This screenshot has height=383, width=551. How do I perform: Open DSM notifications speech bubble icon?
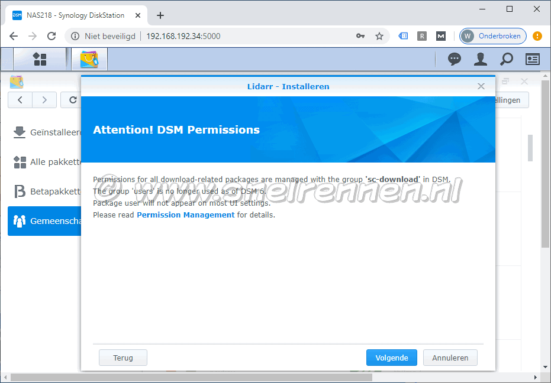coord(455,59)
